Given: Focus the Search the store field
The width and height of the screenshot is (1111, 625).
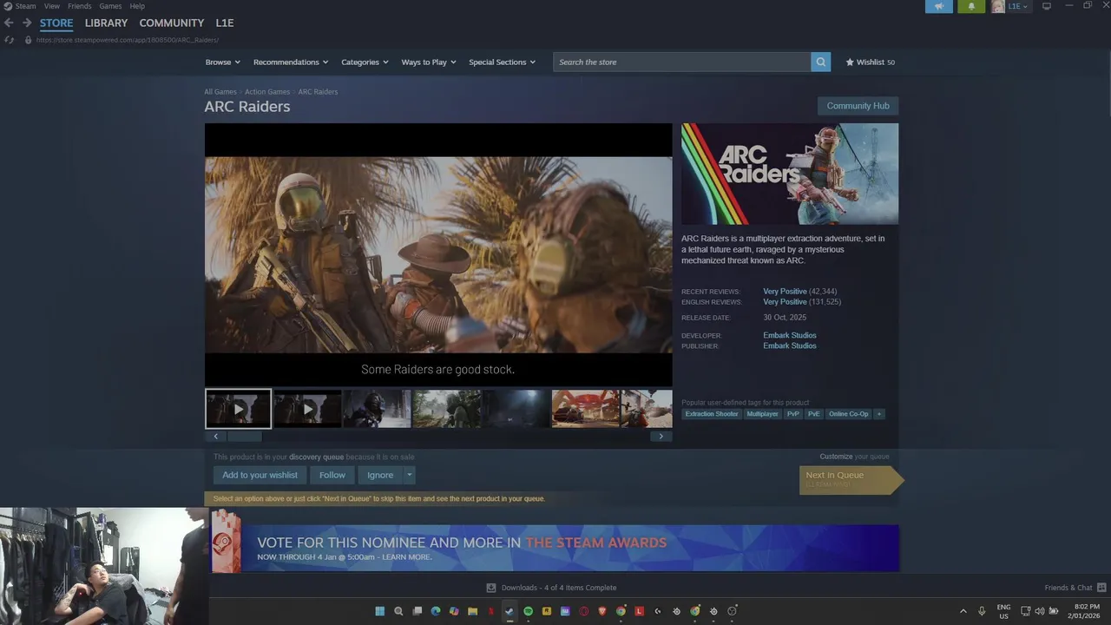Looking at the screenshot, I should pos(681,62).
